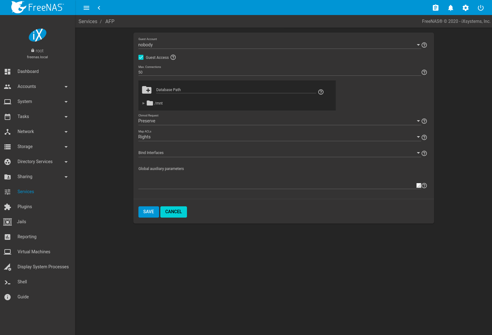The image size is (492, 335).
Task: Open the task manager clipboard icon
Action: 435,8
